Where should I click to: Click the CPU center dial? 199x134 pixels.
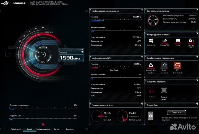pos(43,55)
